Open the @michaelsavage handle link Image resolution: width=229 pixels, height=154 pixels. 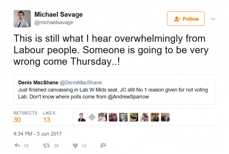click(54, 23)
